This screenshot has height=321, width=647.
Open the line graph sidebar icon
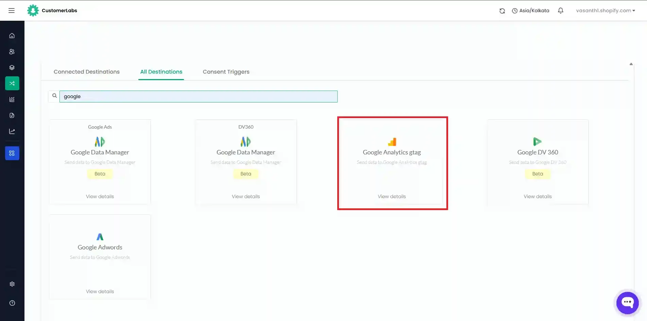coord(12,131)
